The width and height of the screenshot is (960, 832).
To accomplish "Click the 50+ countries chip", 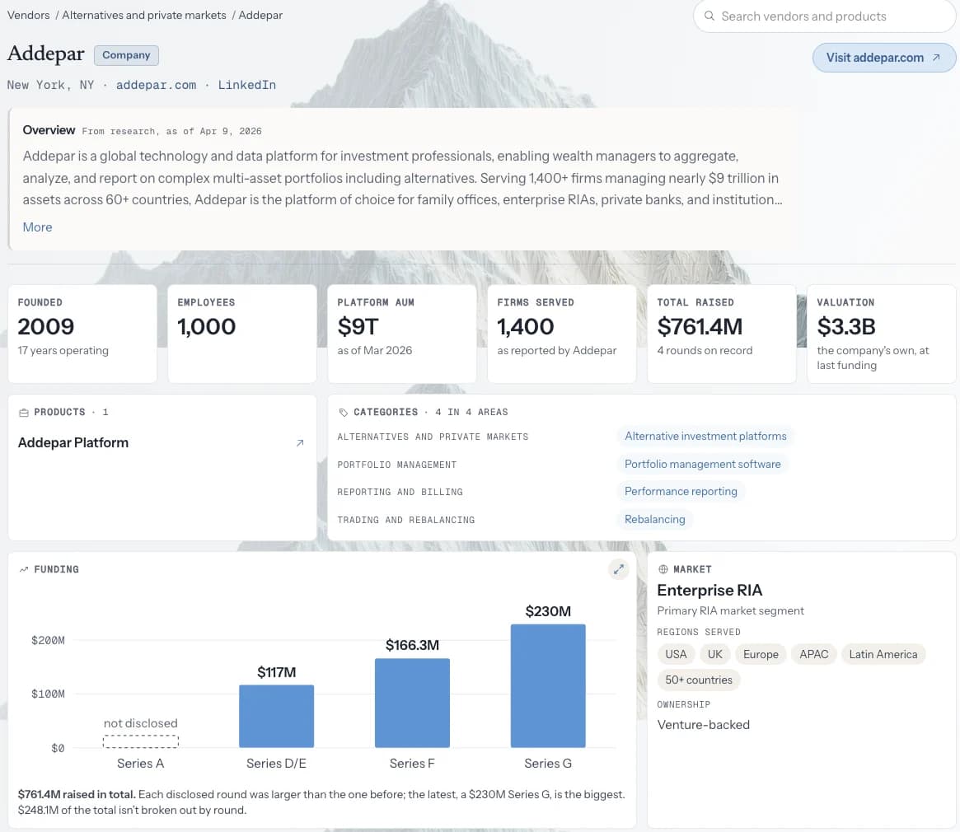I will pyautogui.click(x=699, y=680).
